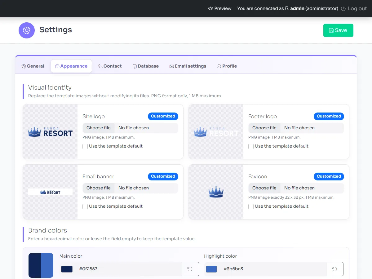Viewport: 372px width, 279px height.
Task: Click the Site logo preview thumbnail
Action: click(50, 132)
